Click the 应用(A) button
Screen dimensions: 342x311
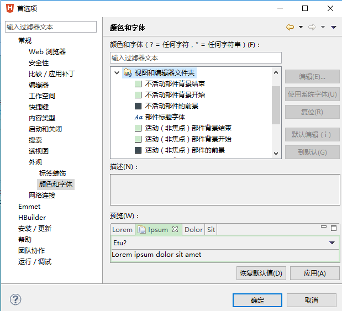[x=315, y=273]
